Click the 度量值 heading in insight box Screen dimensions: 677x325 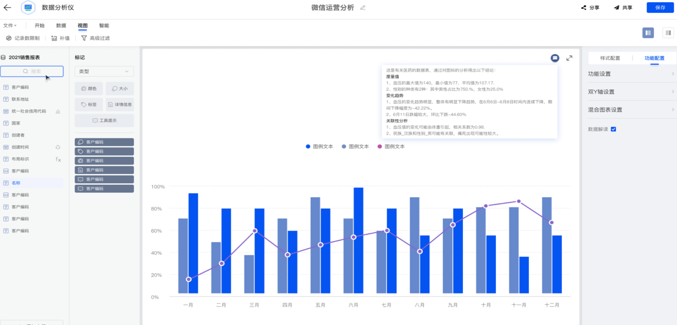pyautogui.click(x=392, y=76)
